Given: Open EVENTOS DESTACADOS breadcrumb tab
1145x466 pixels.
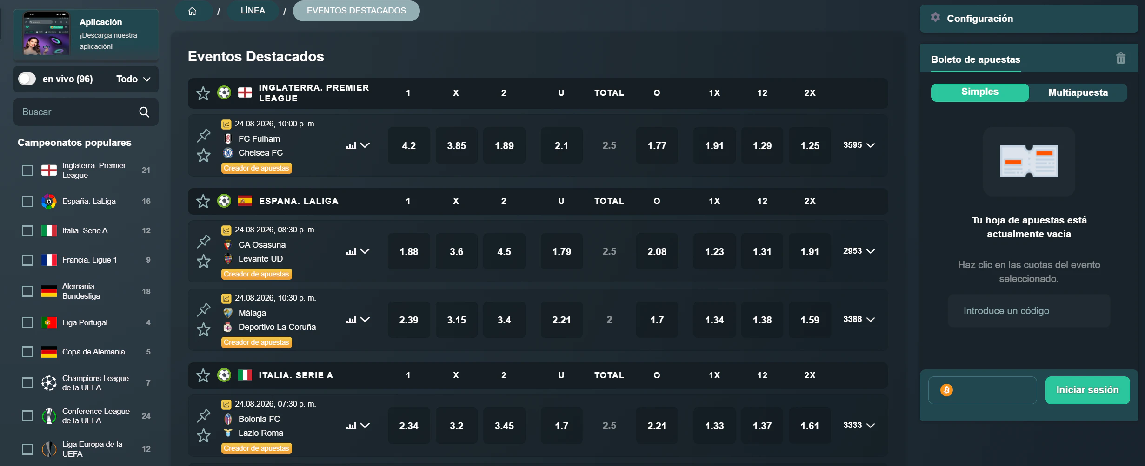Looking at the screenshot, I should click(356, 11).
